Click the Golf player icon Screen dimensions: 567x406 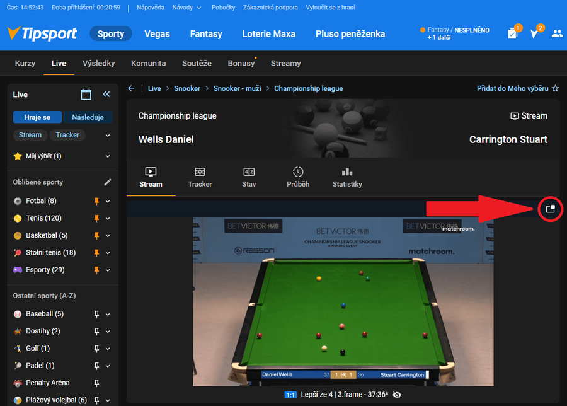[x=18, y=349]
